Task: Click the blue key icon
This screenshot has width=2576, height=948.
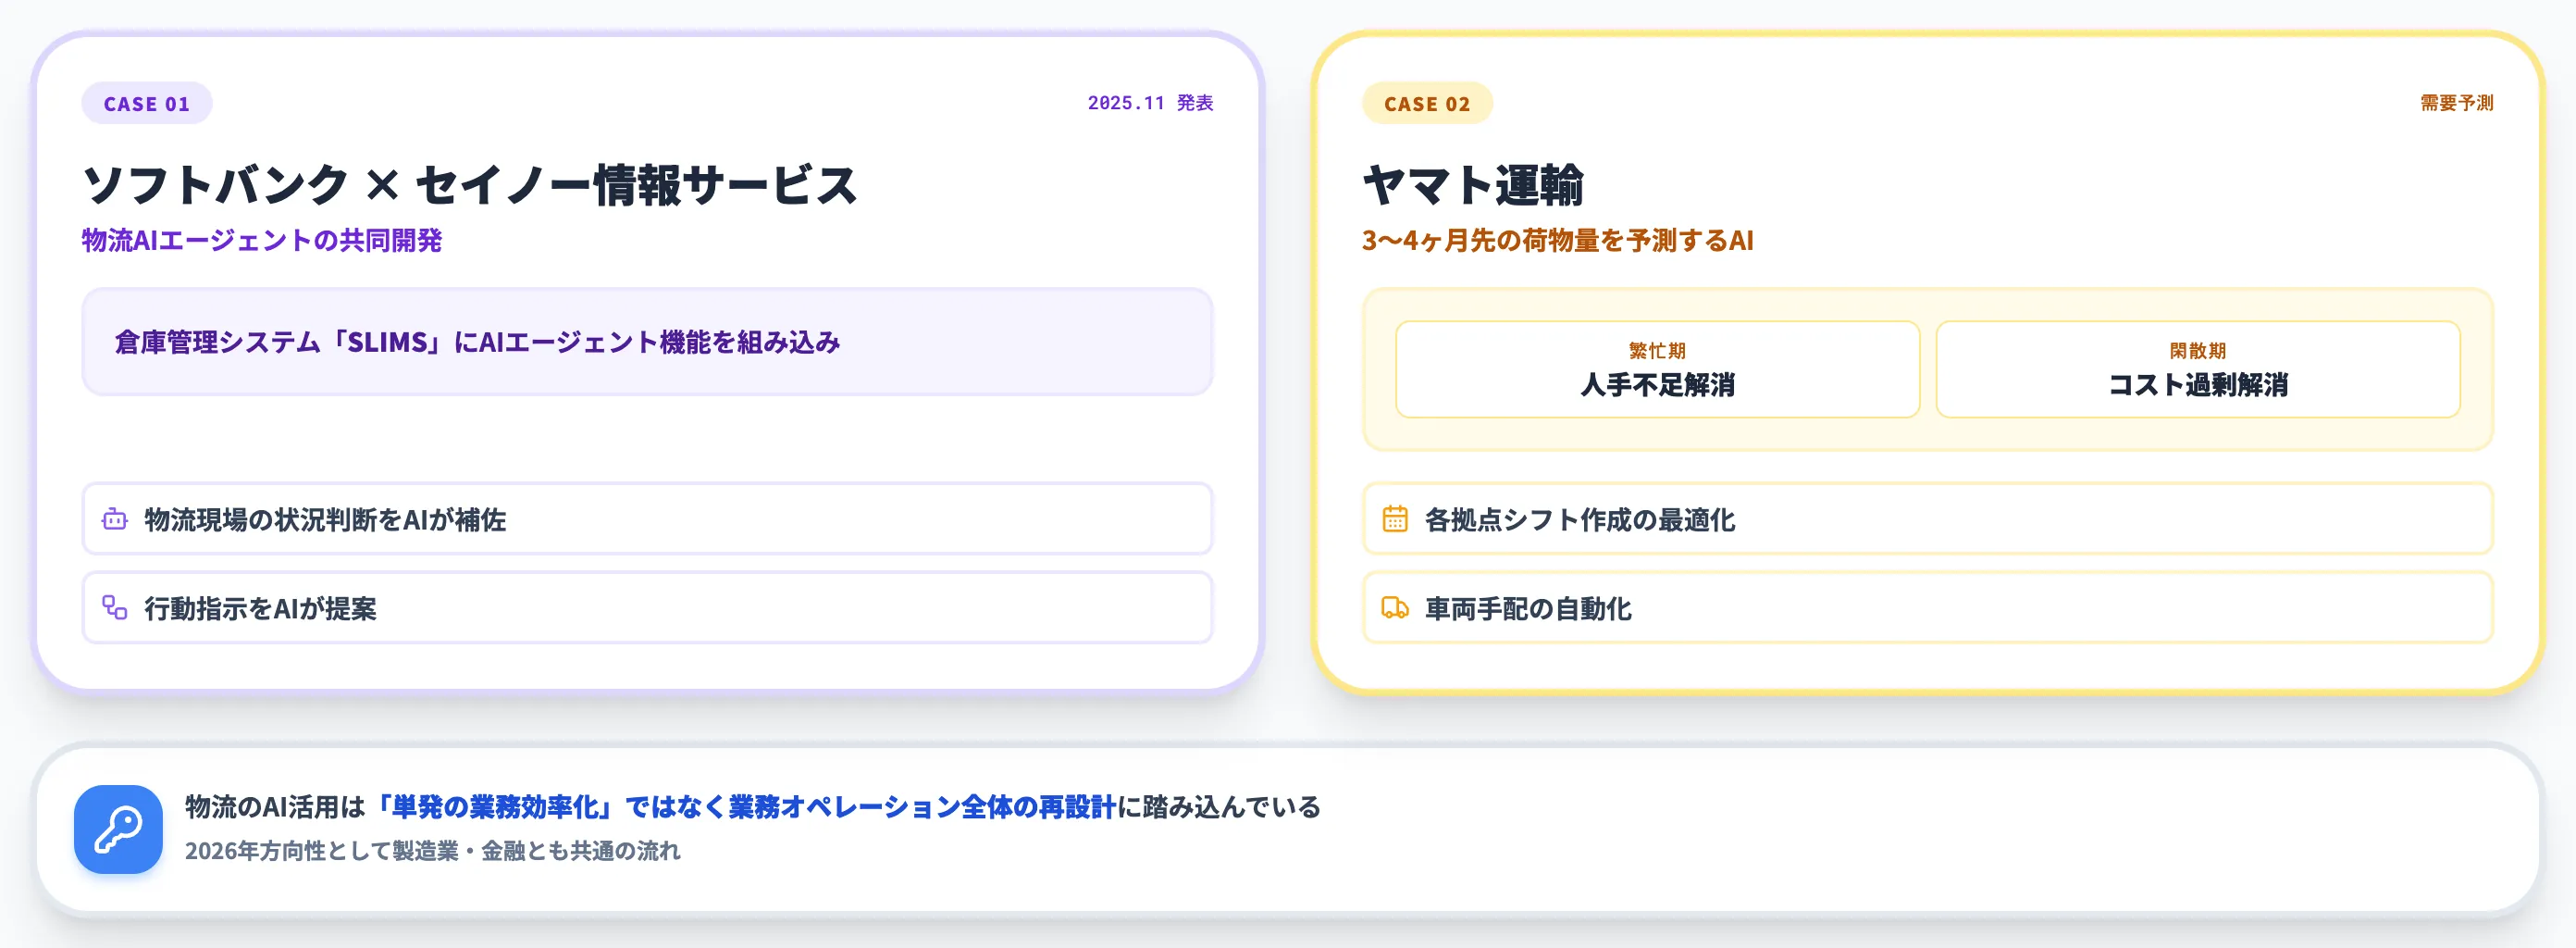Action: pyautogui.click(x=118, y=829)
